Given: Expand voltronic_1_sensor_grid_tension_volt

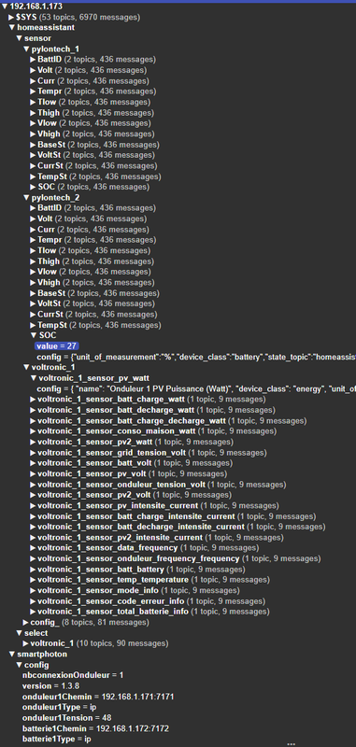Looking at the screenshot, I should pyautogui.click(x=33, y=453).
